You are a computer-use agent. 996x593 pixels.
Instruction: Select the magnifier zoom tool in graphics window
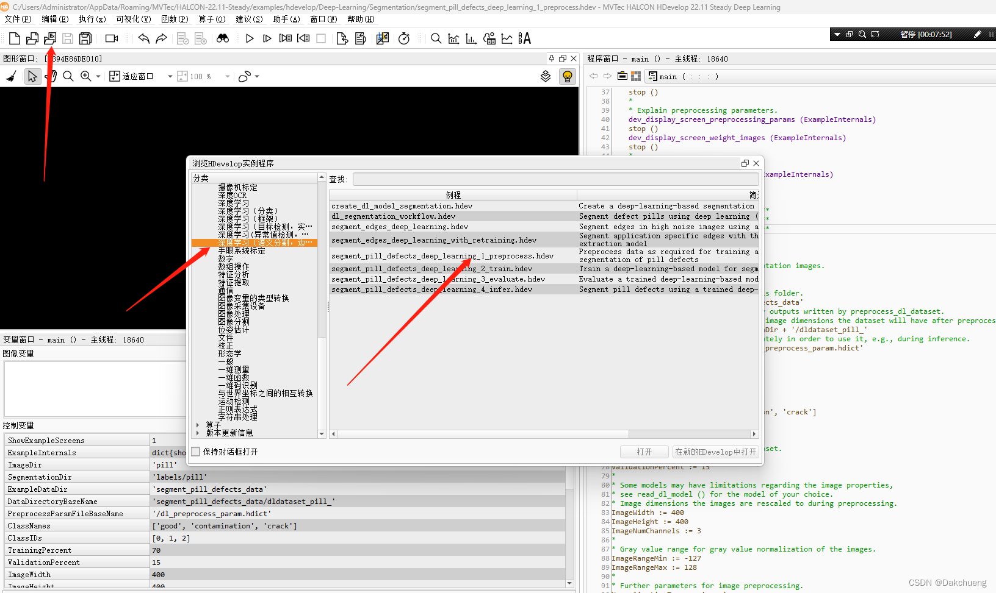(x=68, y=76)
